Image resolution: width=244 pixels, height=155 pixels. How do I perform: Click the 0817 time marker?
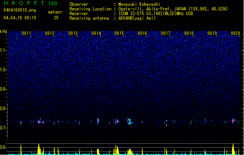[166, 33]
